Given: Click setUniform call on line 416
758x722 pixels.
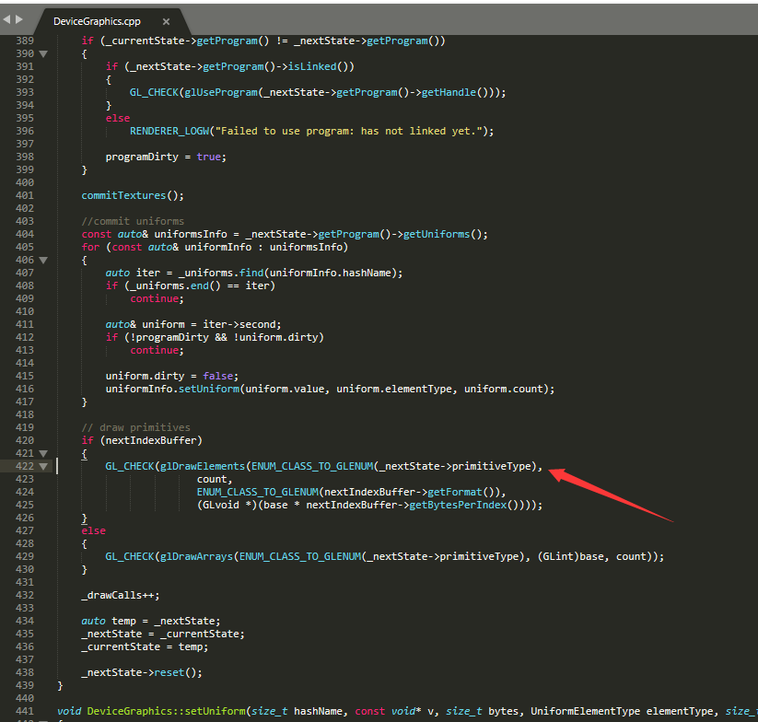Looking at the screenshot, I should pyautogui.click(x=209, y=389).
